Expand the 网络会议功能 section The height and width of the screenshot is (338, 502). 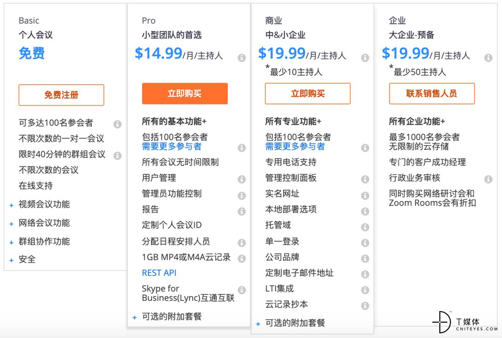coord(12,224)
